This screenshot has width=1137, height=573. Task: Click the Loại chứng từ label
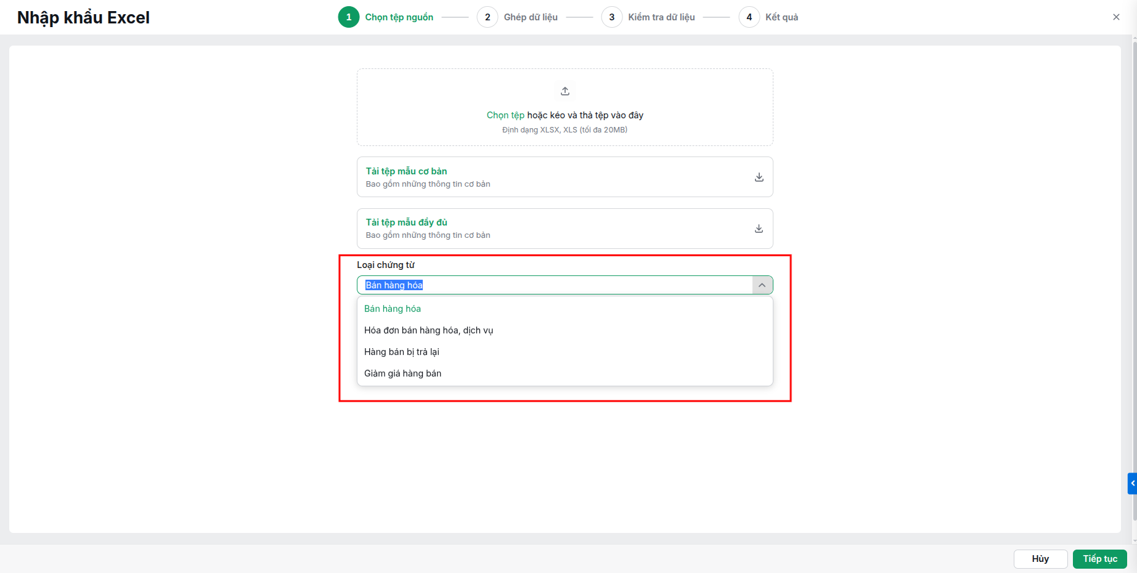point(386,265)
